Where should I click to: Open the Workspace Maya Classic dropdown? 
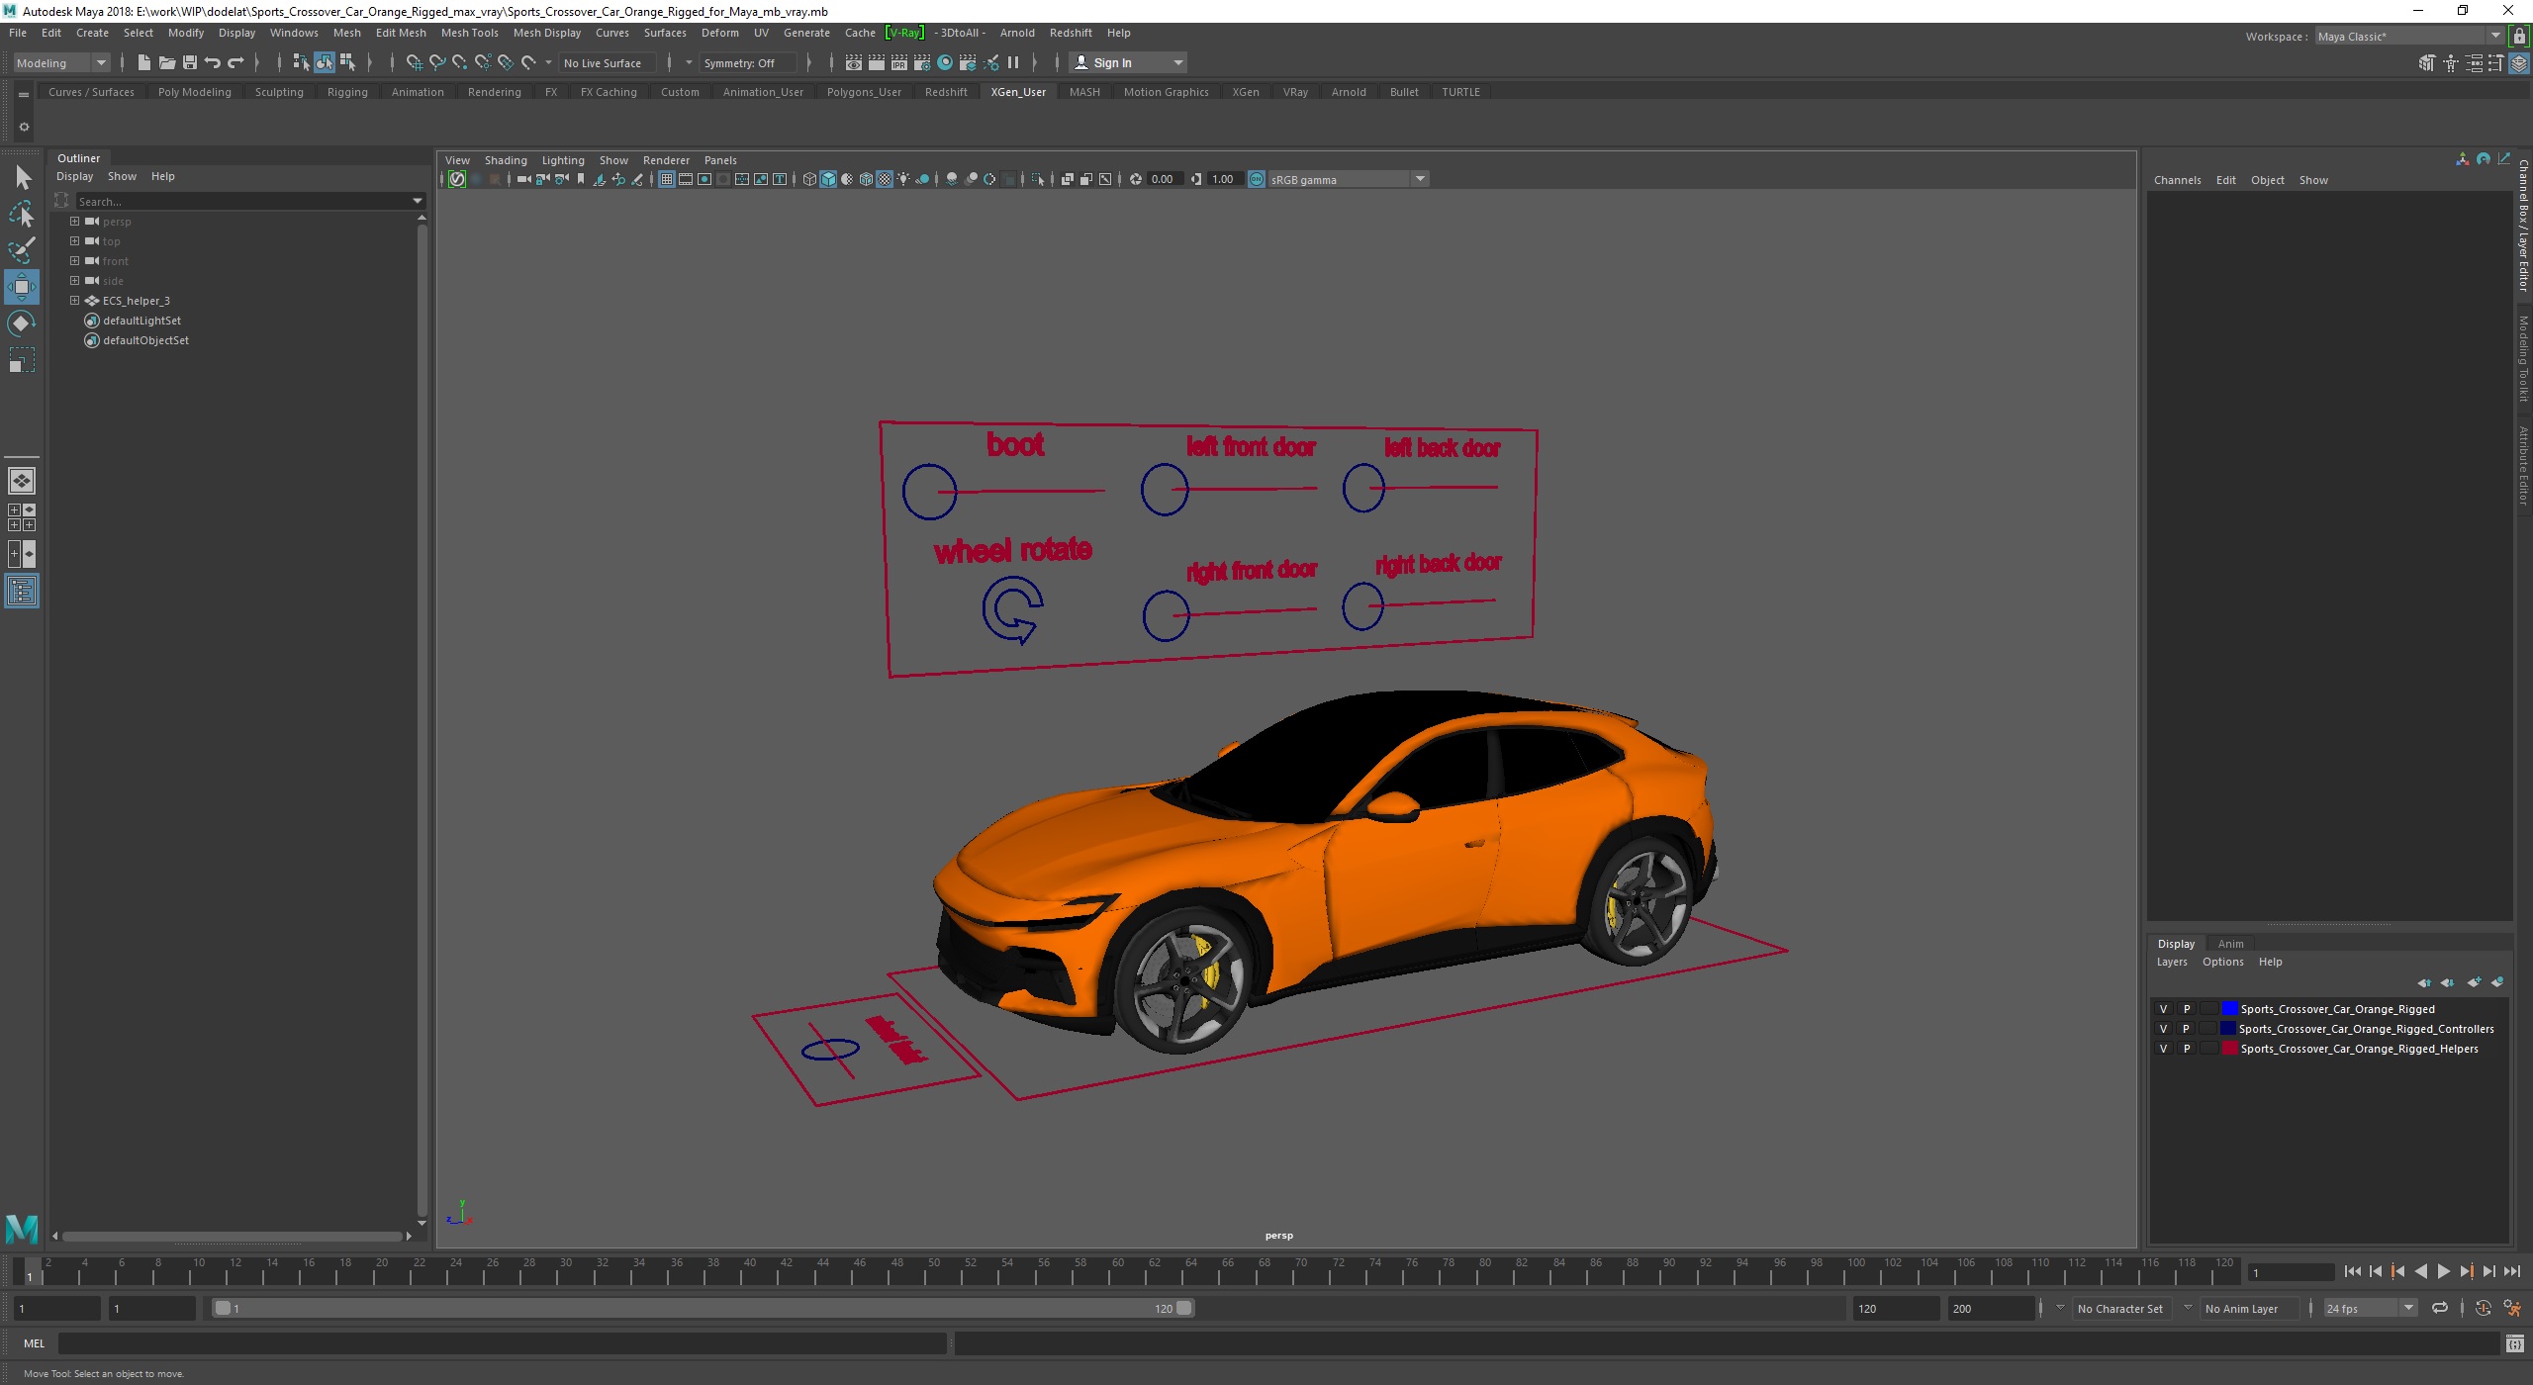pos(2408,37)
